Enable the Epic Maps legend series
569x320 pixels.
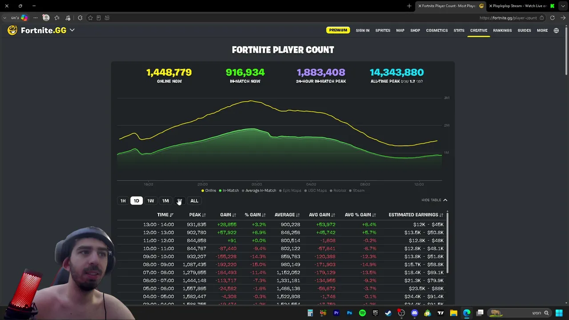click(290, 191)
